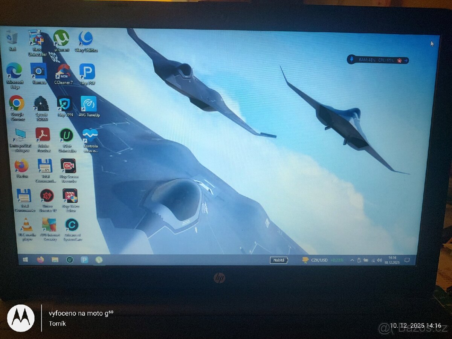Click the Glary Utilities desktop icon
Image resolution: width=452 pixels, height=339 pixels.
point(86,39)
